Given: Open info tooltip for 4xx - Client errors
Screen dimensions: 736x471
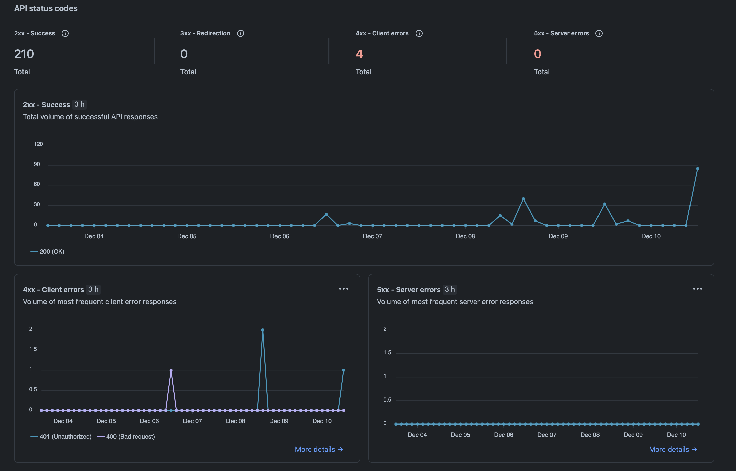Looking at the screenshot, I should [419, 33].
